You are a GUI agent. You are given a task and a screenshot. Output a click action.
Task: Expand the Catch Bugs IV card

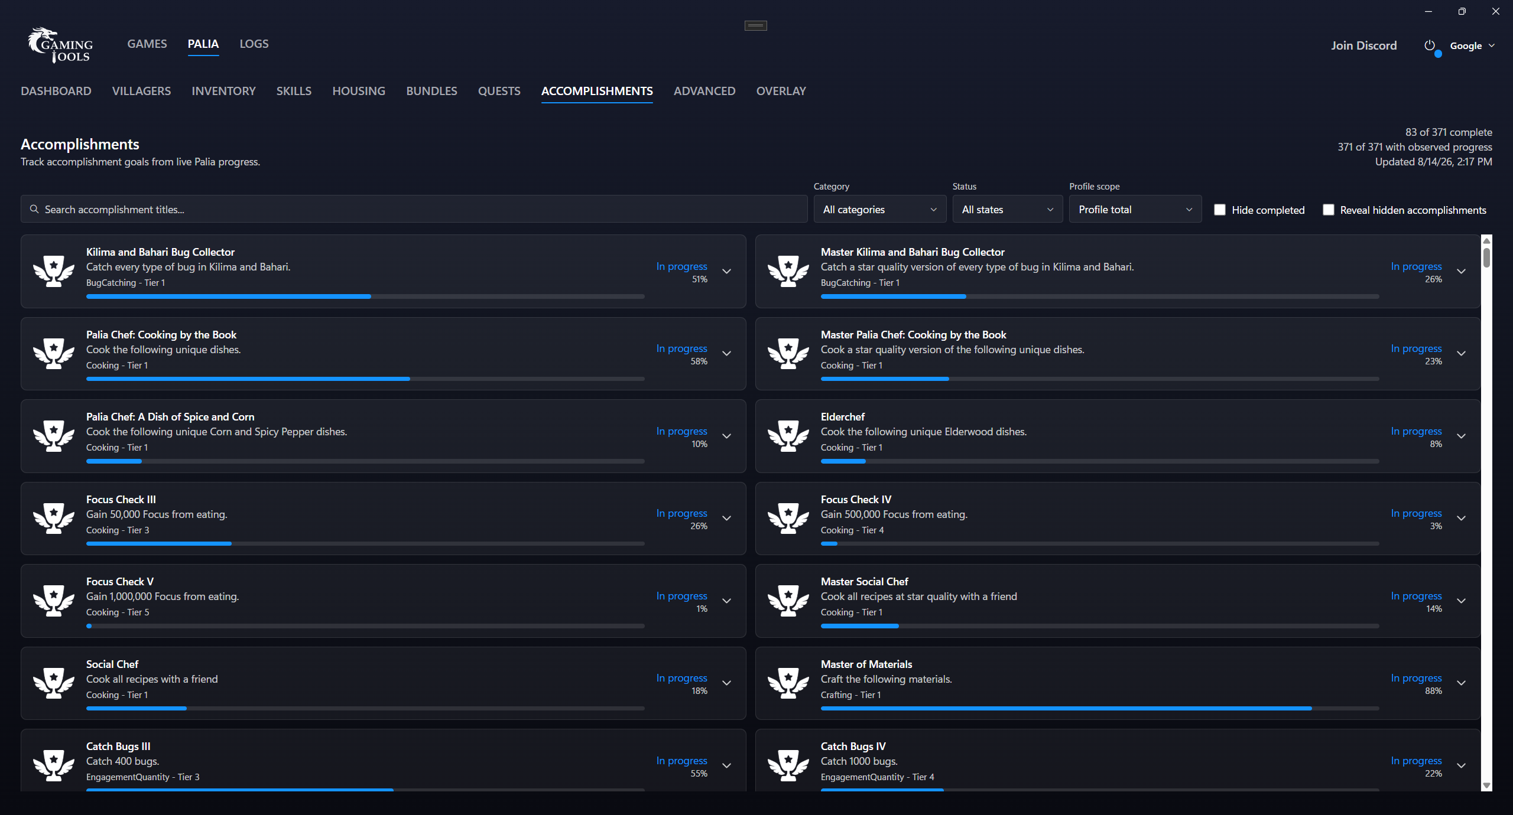coord(1462,765)
